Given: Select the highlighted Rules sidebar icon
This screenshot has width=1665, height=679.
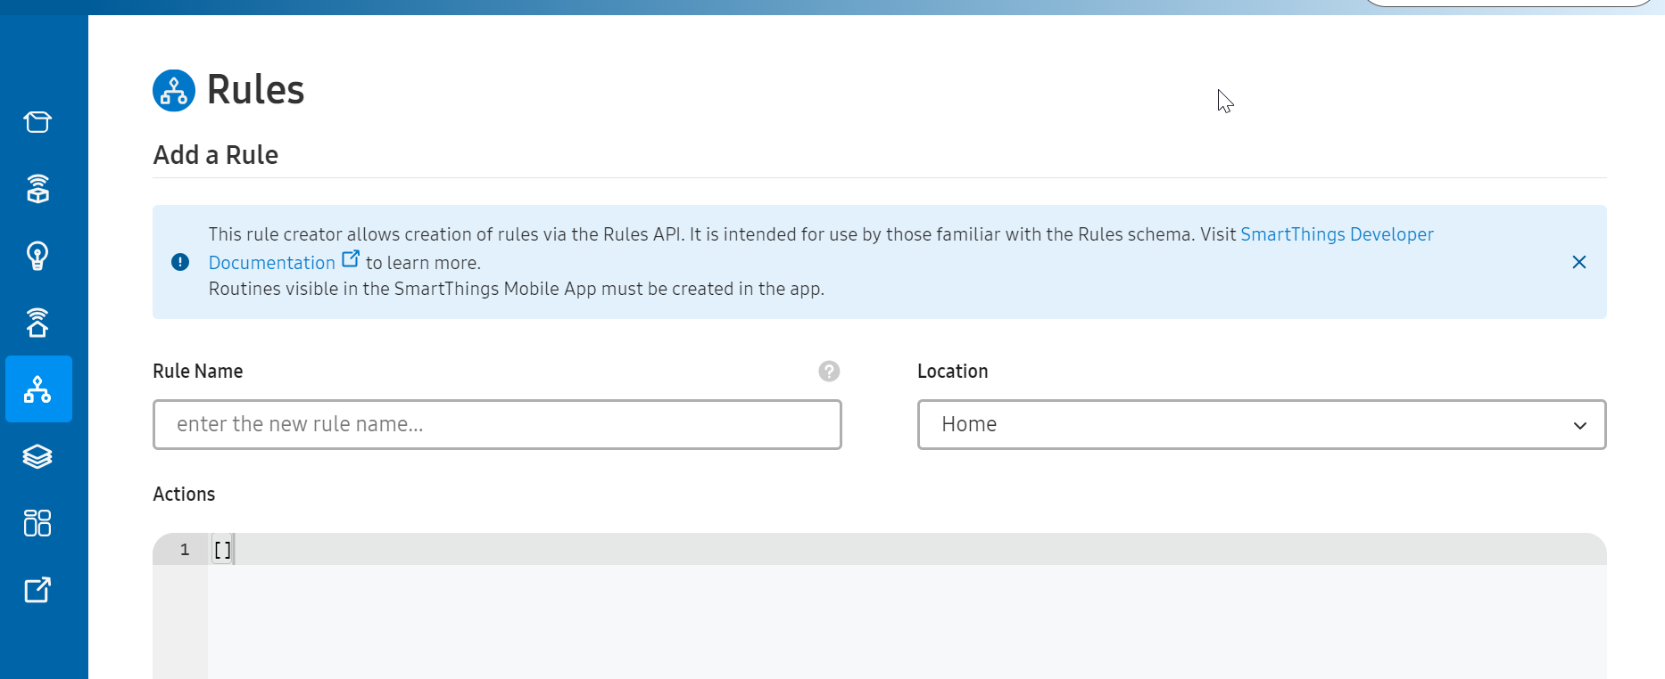Looking at the screenshot, I should click(x=38, y=389).
